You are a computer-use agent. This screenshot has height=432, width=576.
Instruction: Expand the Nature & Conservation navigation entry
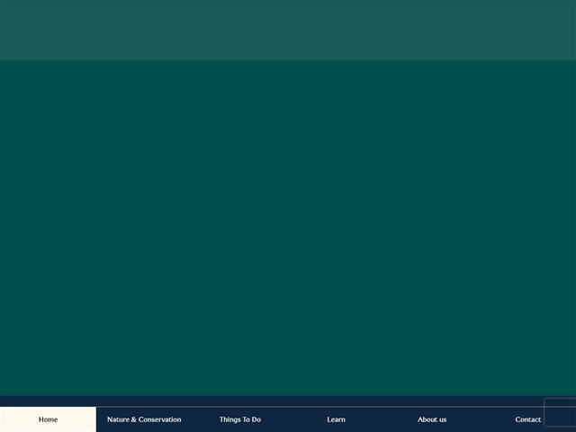[x=144, y=419]
